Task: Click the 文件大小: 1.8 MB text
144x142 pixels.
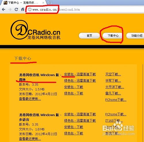Action: (x=32, y=129)
